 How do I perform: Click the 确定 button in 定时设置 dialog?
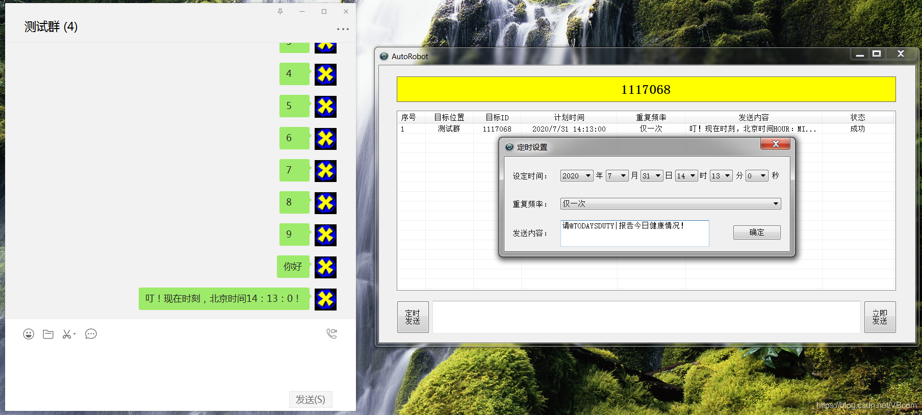point(757,232)
